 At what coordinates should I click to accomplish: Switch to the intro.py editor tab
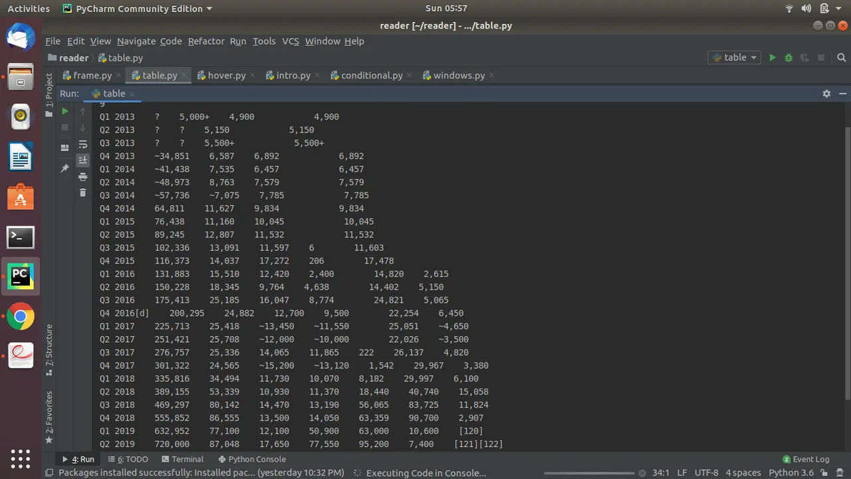tap(293, 75)
